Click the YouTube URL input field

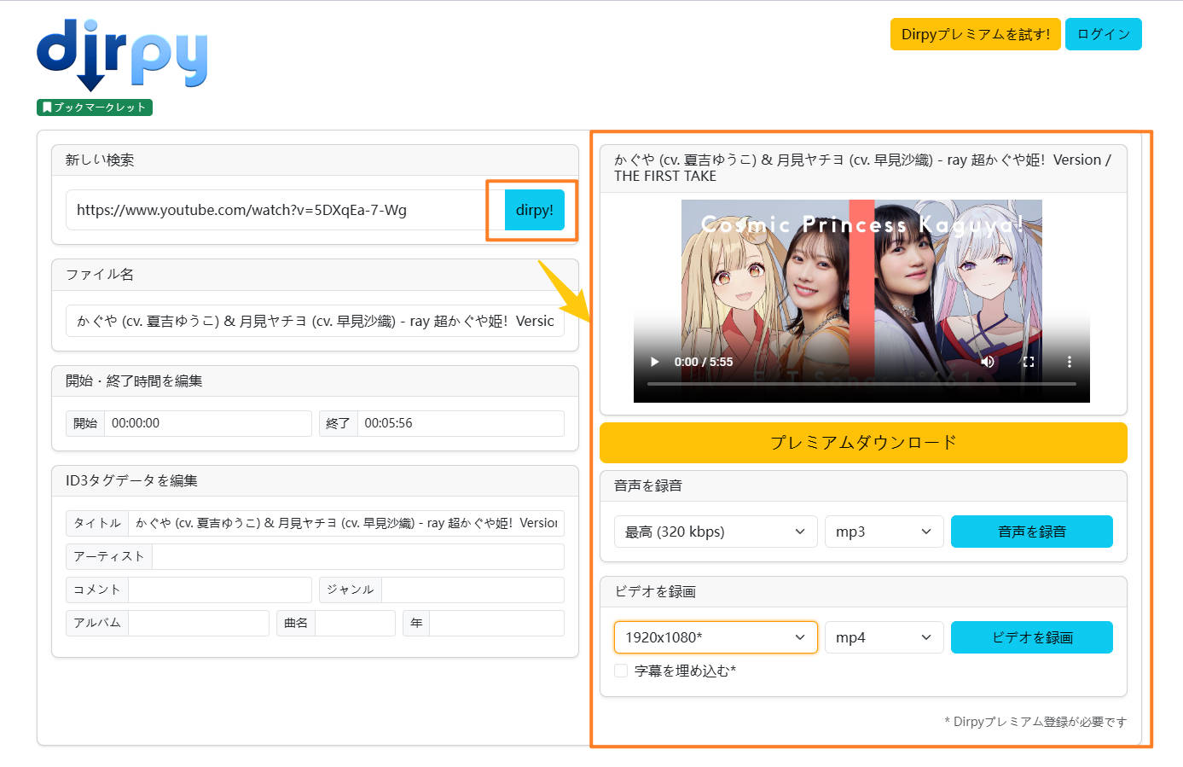285,210
